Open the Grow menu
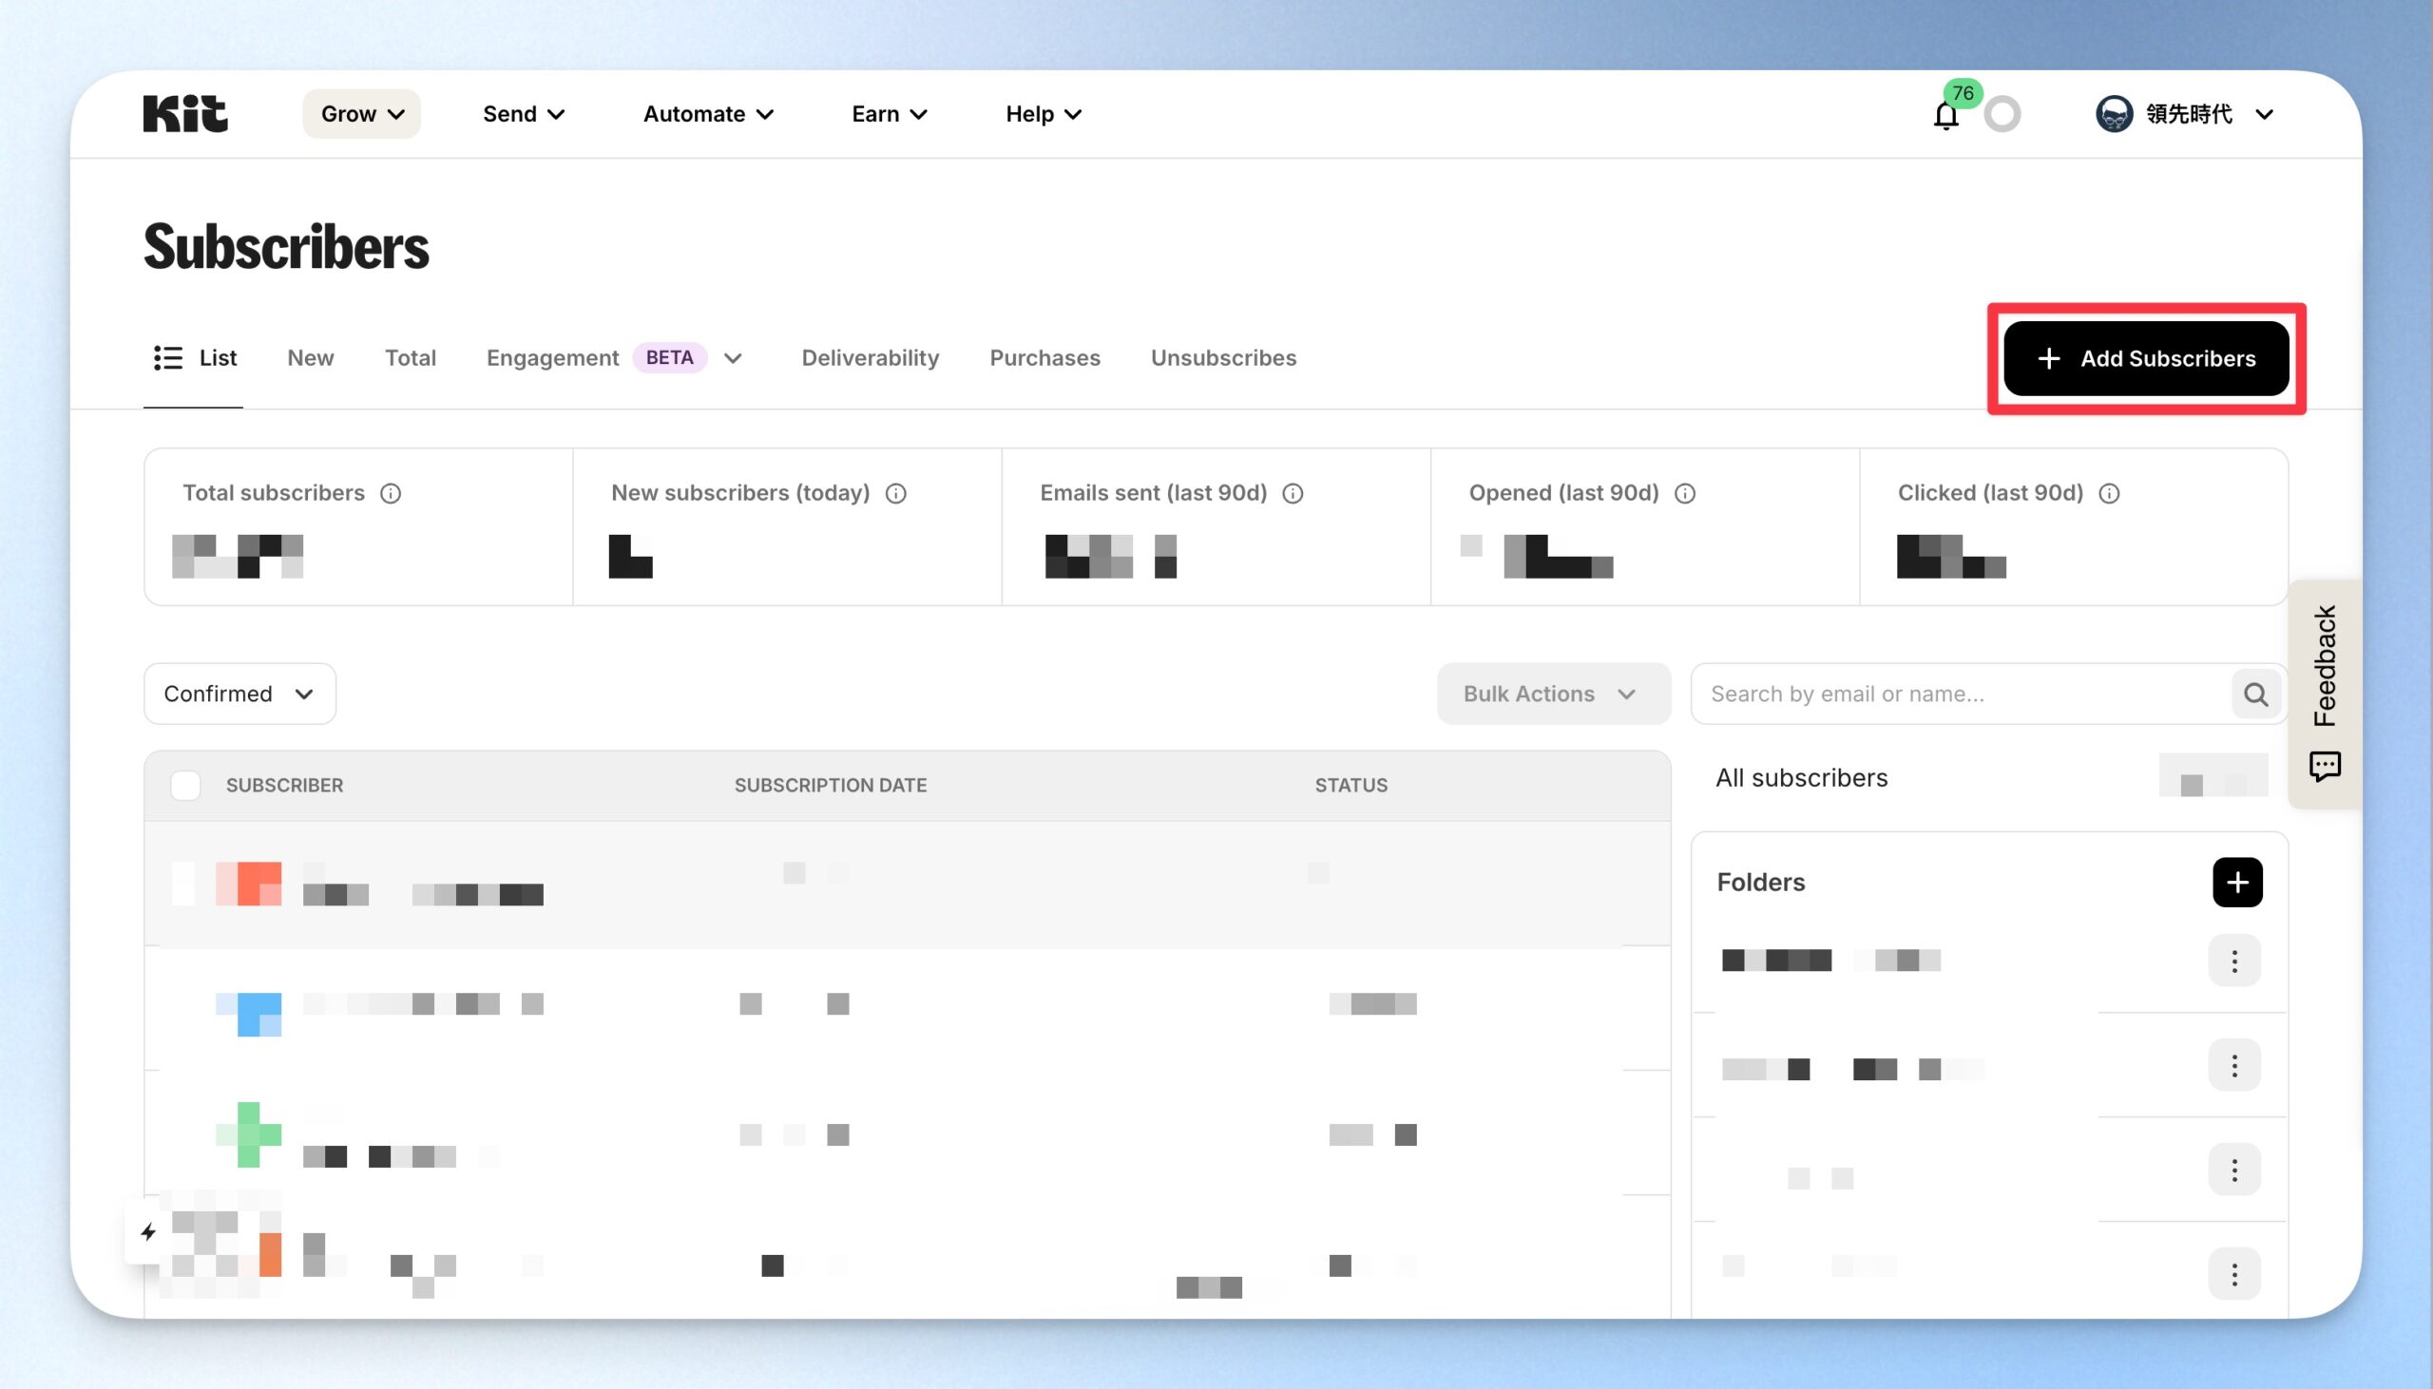The height and width of the screenshot is (1389, 2433). tap(361, 113)
